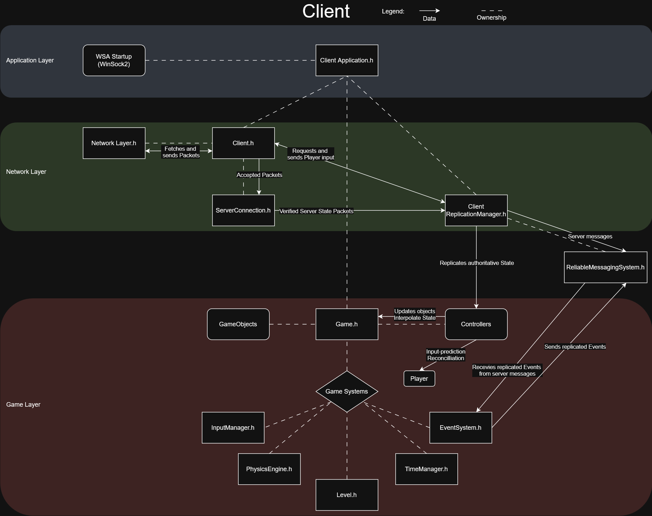
Task: Click the Client ReplicationManager.h box
Action: click(x=476, y=210)
